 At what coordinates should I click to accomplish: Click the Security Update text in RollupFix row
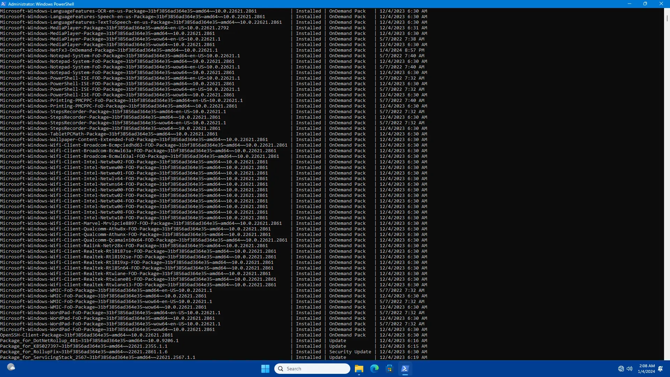tap(350, 352)
